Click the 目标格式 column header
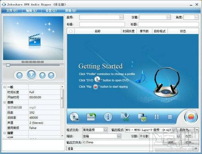 coord(160,31)
